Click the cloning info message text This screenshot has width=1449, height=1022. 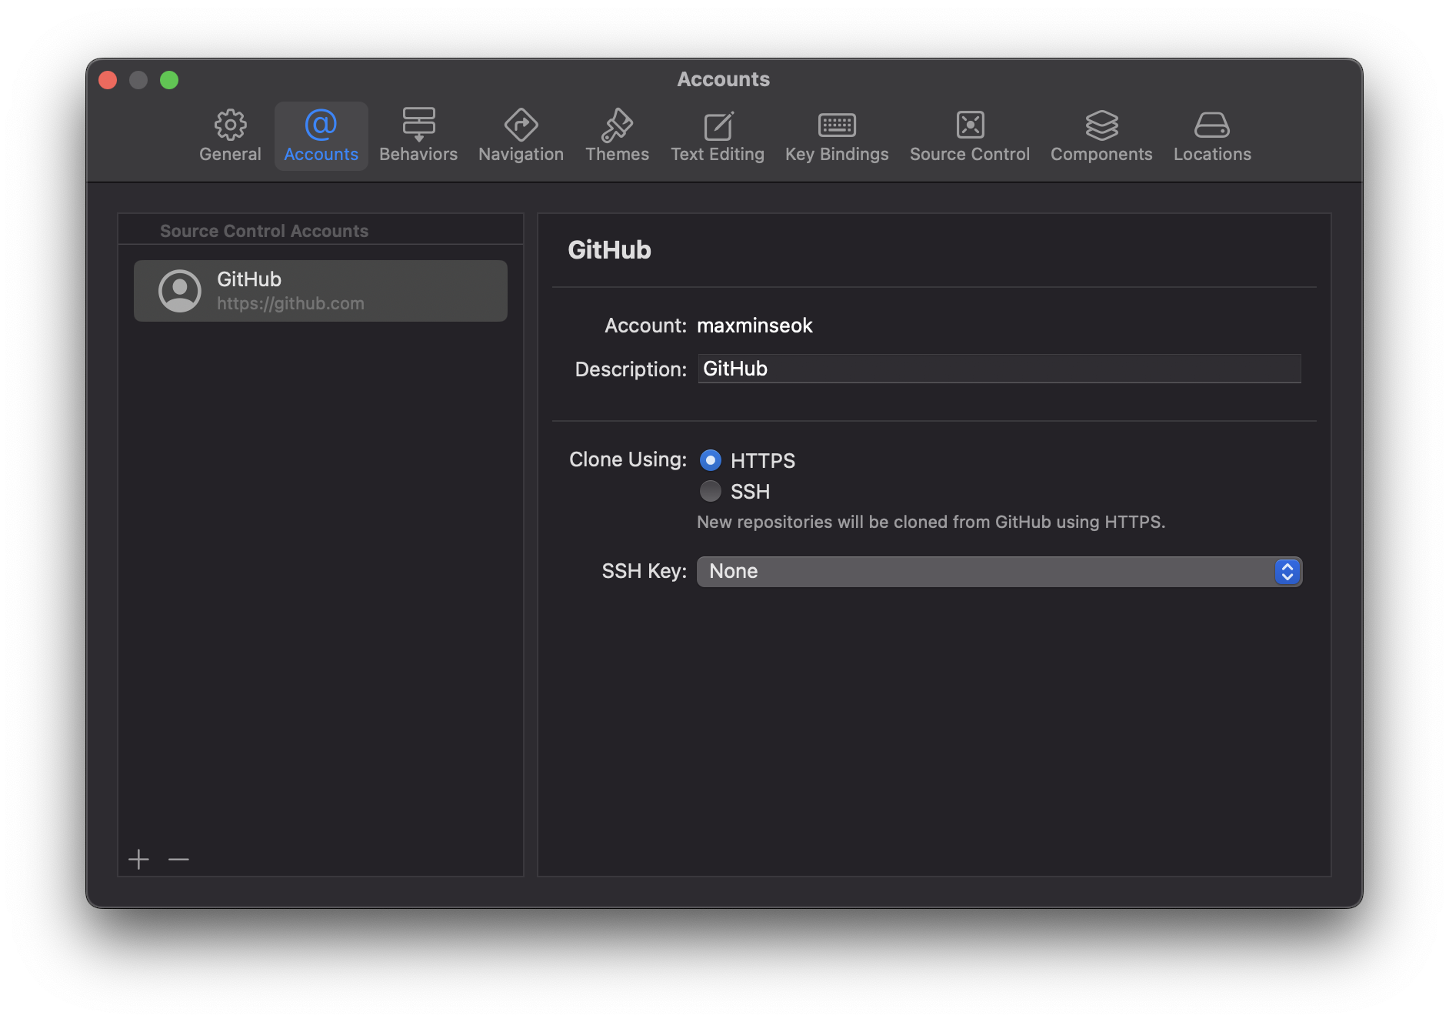[x=931, y=522]
